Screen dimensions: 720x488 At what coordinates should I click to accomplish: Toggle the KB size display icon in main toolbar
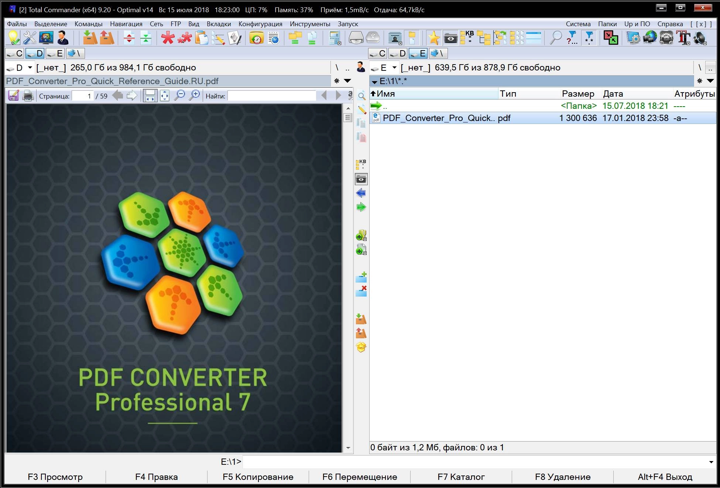click(467, 37)
